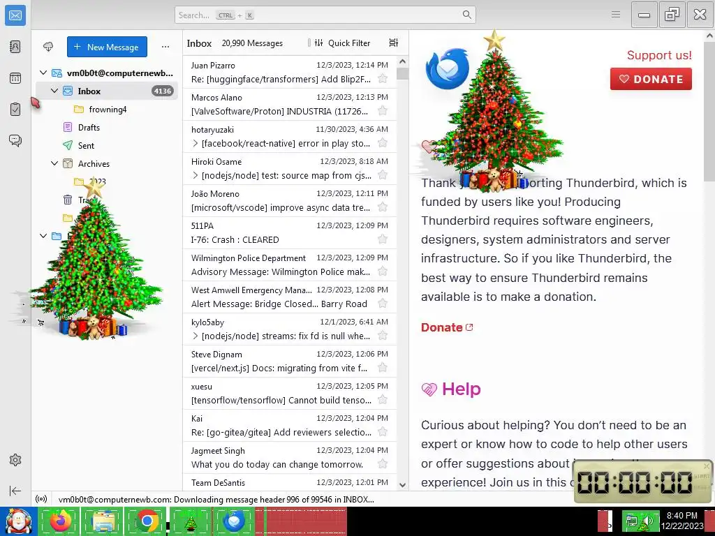
Task: Click the Christmas tree taskbar icon
Action: 190,521
